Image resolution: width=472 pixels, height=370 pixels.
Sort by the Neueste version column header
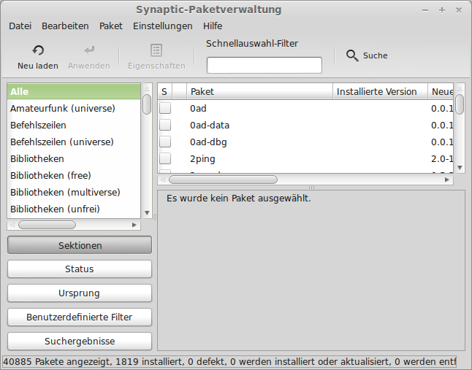pyautogui.click(x=441, y=92)
